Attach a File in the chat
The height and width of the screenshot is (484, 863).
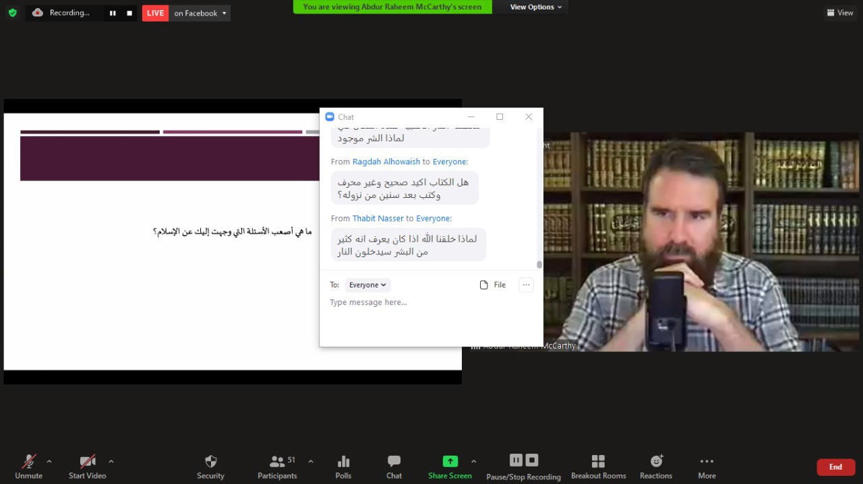pos(492,285)
